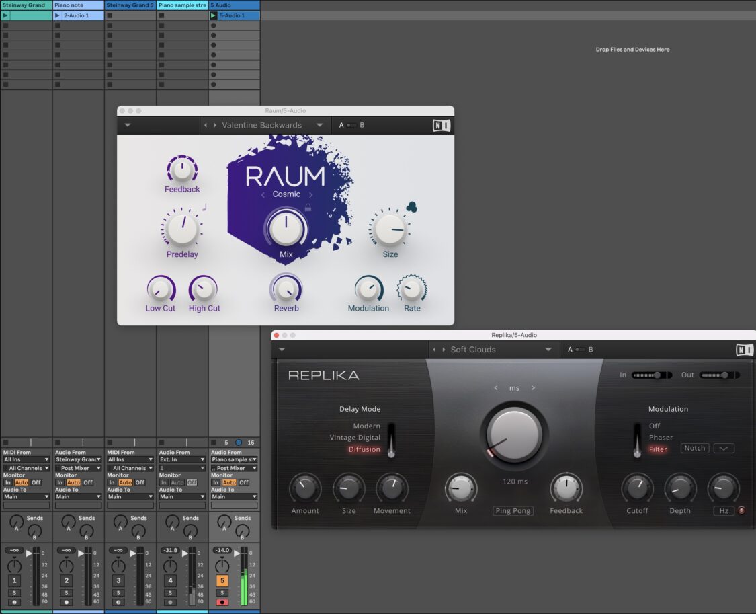Viewport: 756px width, 614px height.
Task: Open the Audio From dropdown on track 2
Action: (77, 459)
